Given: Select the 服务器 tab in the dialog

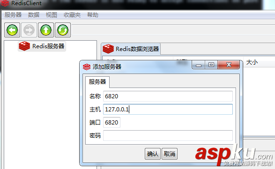Looking at the screenshot, I should 97,82.
